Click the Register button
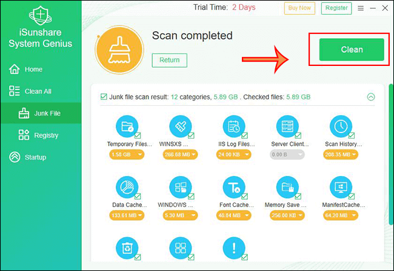This screenshot has height=271, width=394. 336,8
